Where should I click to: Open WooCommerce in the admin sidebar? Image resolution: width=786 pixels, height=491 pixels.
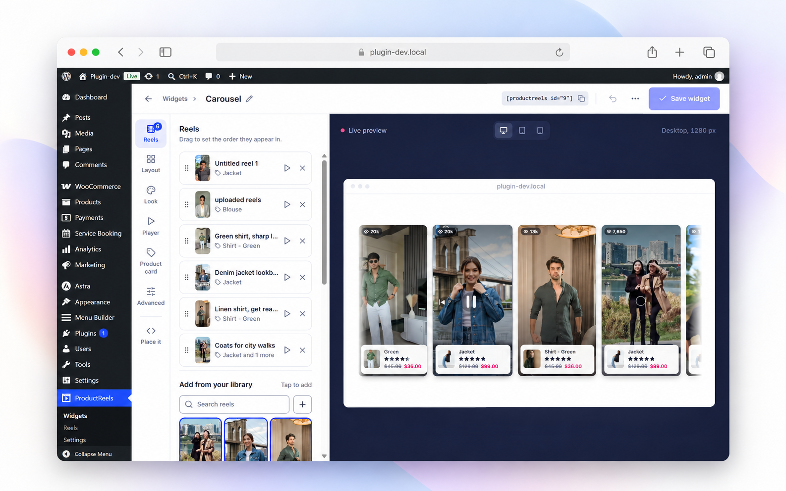[94, 187]
